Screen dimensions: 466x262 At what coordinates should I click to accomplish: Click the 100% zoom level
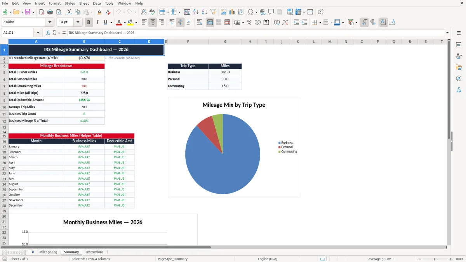pos(459,259)
